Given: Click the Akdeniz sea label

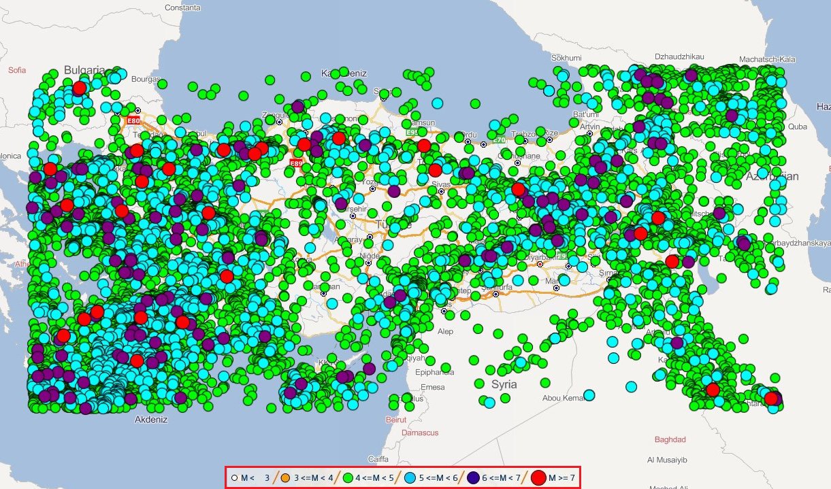Looking at the screenshot, I should tap(151, 420).
